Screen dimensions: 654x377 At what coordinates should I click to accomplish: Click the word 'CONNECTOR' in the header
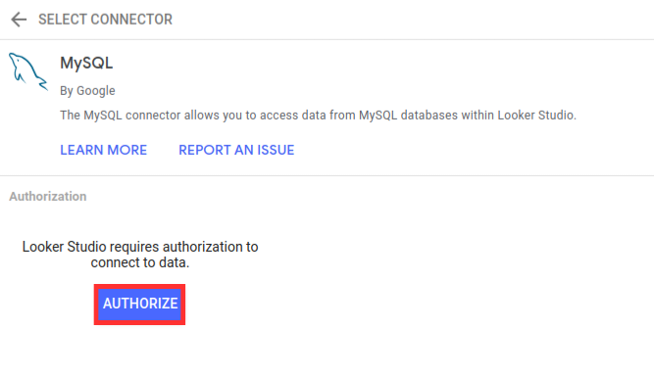[131, 20]
